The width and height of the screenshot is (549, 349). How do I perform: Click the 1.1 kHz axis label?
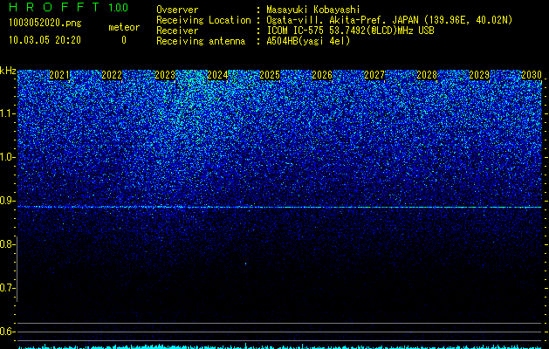(x=7, y=113)
